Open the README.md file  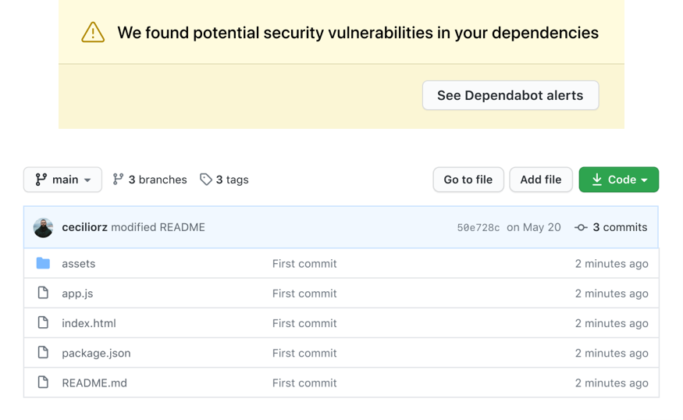click(94, 383)
